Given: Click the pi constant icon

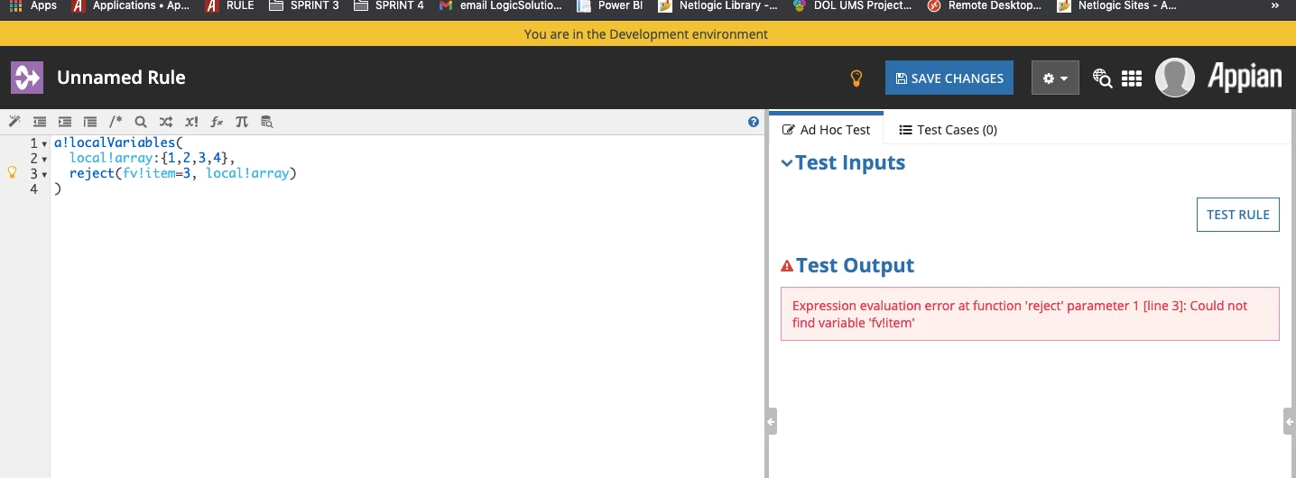Looking at the screenshot, I should click(x=241, y=122).
